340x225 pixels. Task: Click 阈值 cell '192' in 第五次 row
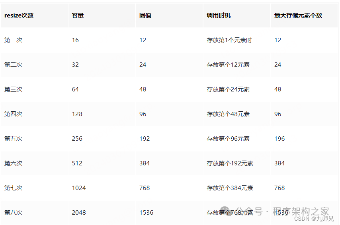[x=145, y=139]
